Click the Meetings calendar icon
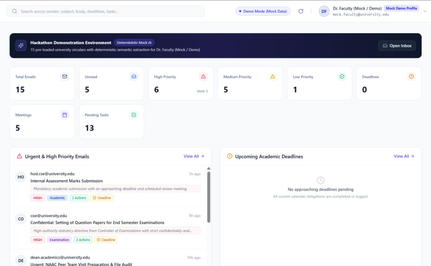Viewport: 431px width, 266px height. tap(65, 115)
